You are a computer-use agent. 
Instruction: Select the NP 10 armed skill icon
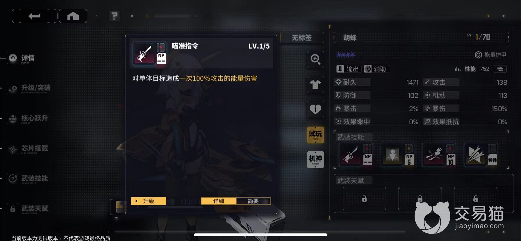pos(439,155)
